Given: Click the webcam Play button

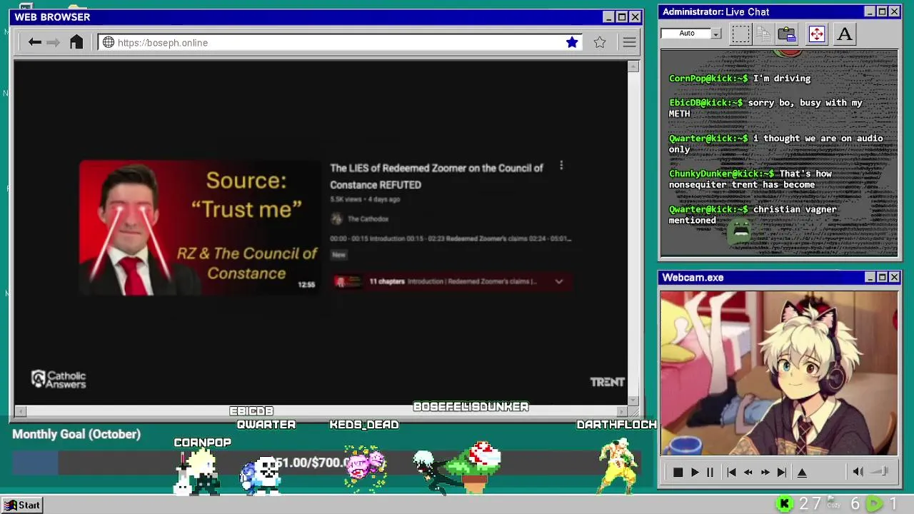Looking at the screenshot, I should [x=694, y=472].
